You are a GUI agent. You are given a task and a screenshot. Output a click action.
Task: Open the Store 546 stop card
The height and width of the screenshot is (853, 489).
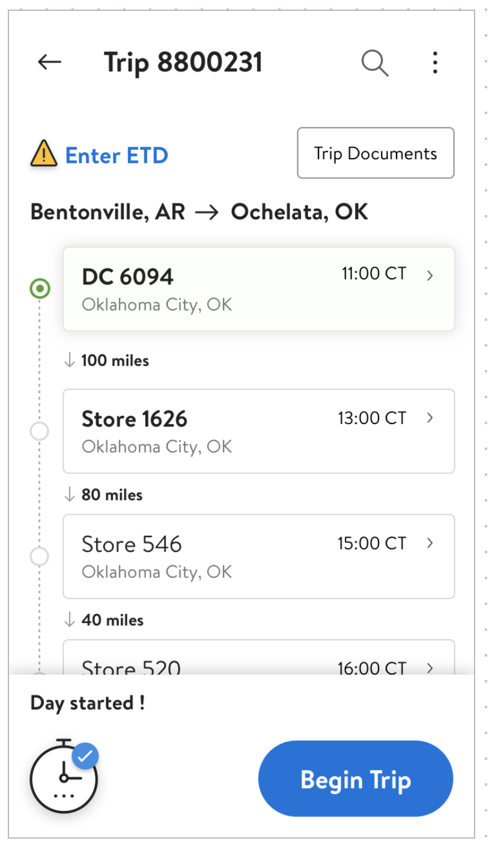[259, 556]
